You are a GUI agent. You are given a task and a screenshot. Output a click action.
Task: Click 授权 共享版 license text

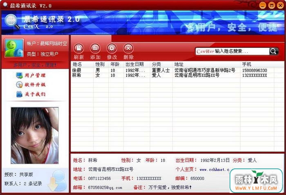[x=19, y=175]
